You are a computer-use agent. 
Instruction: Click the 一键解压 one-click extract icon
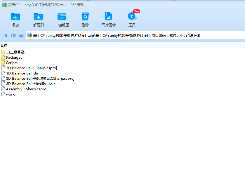pyautogui.click(x=62, y=17)
